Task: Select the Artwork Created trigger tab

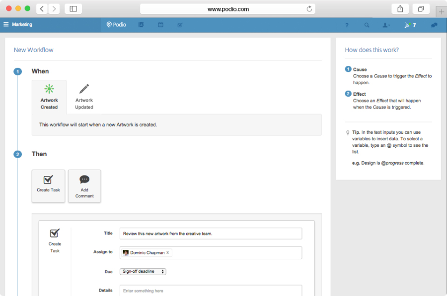Action: [x=49, y=97]
